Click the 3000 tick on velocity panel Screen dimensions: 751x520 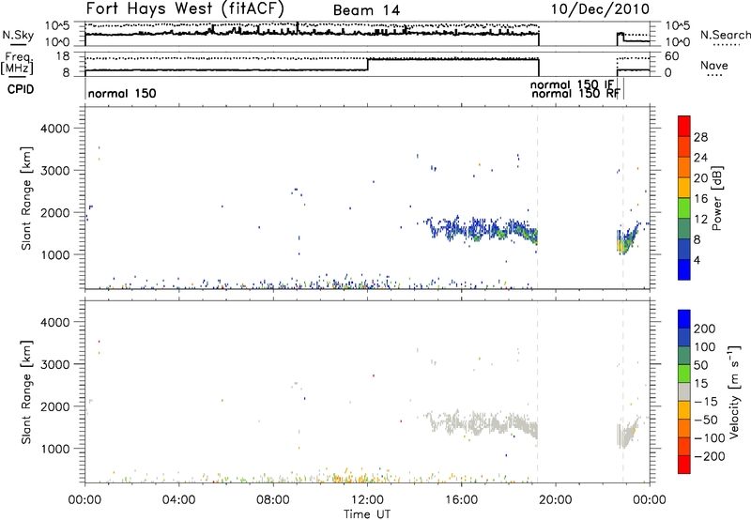coord(54,364)
